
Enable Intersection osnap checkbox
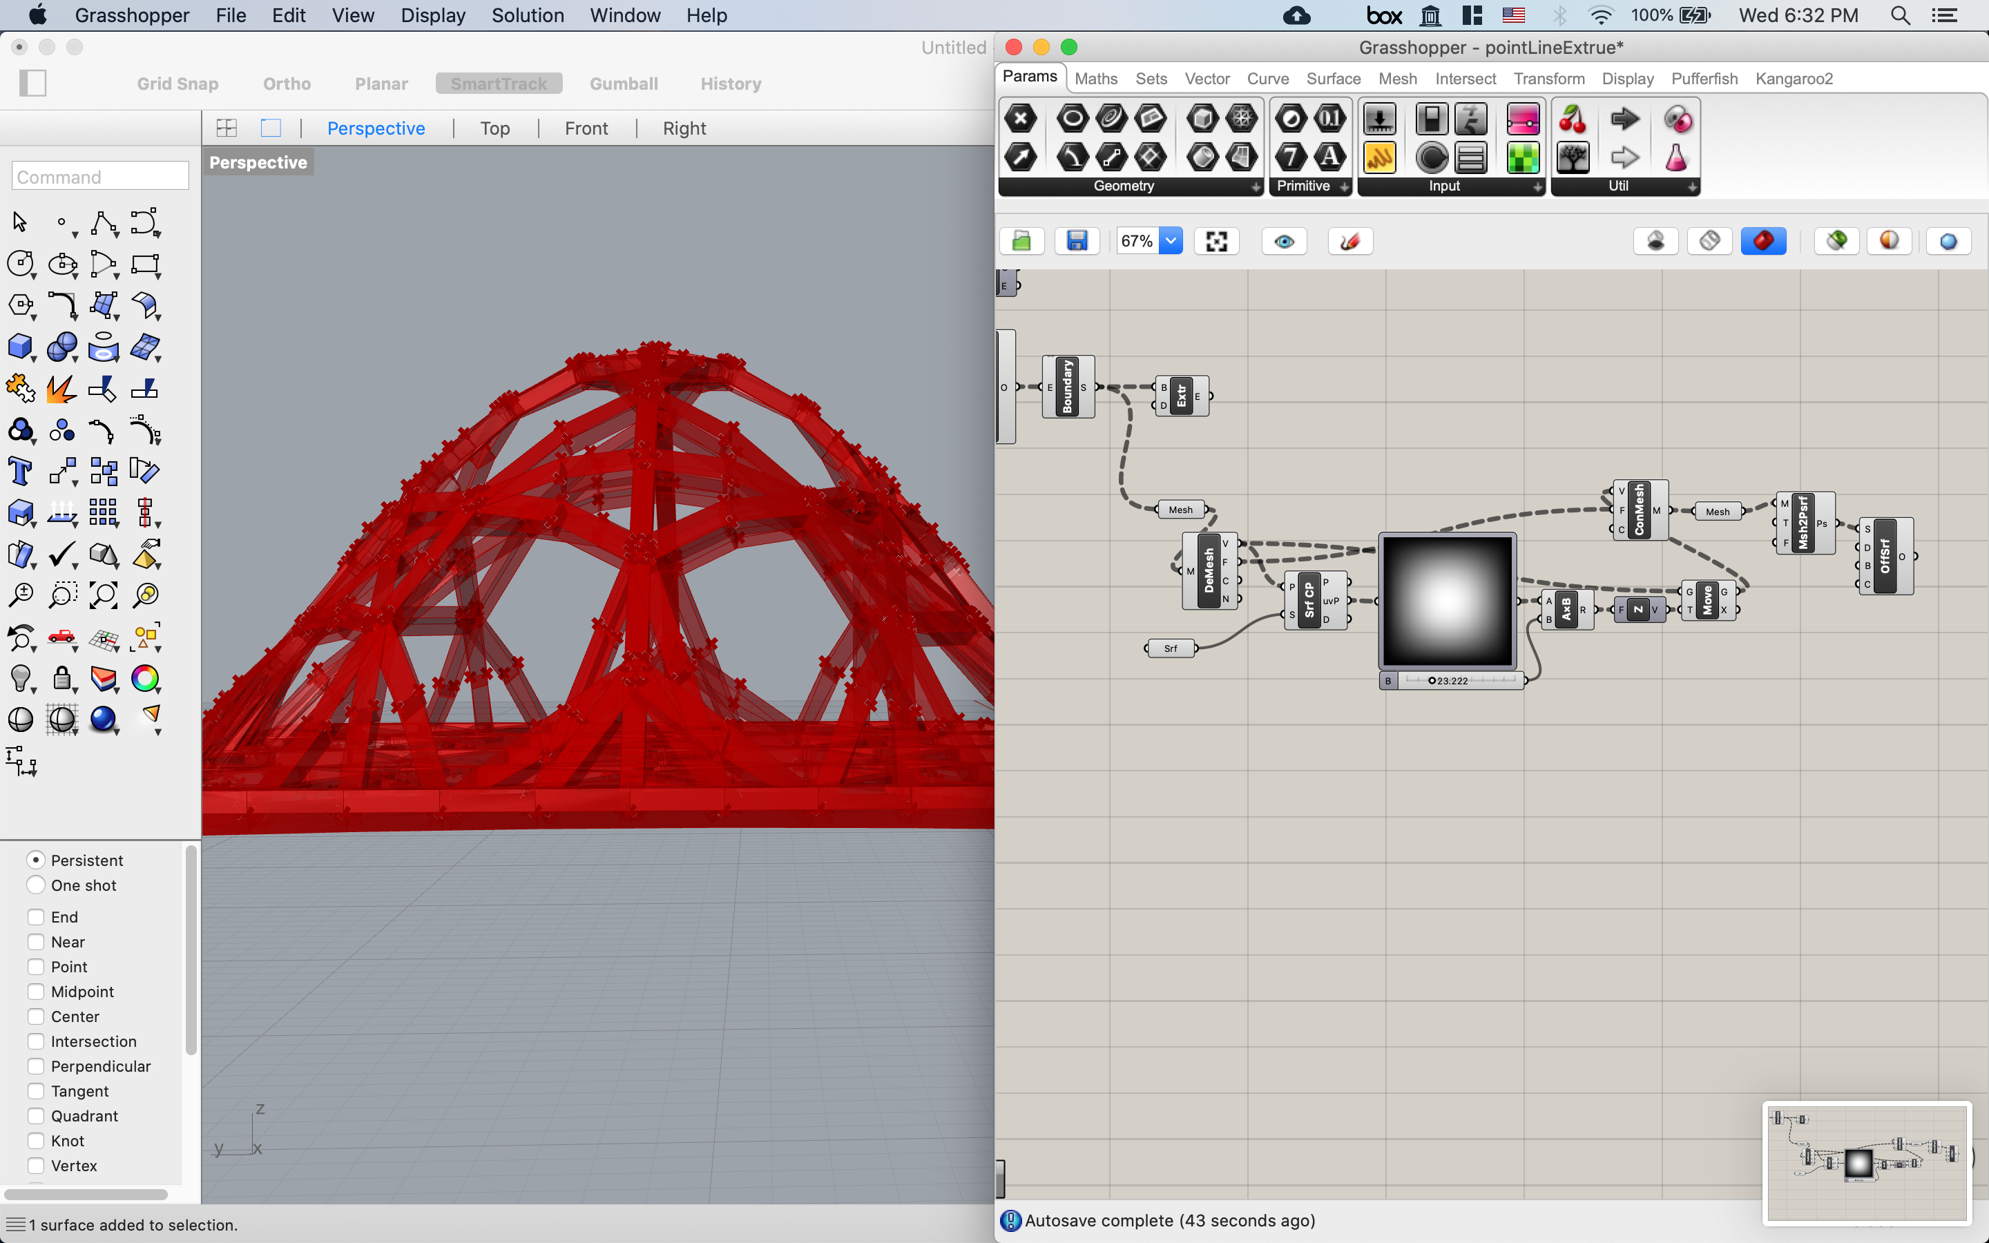[x=35, y=1041]
